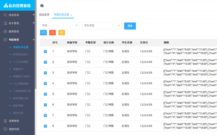Expand the 信息查询 menu arrow
217x135 pixels.
tap(34, 15)
